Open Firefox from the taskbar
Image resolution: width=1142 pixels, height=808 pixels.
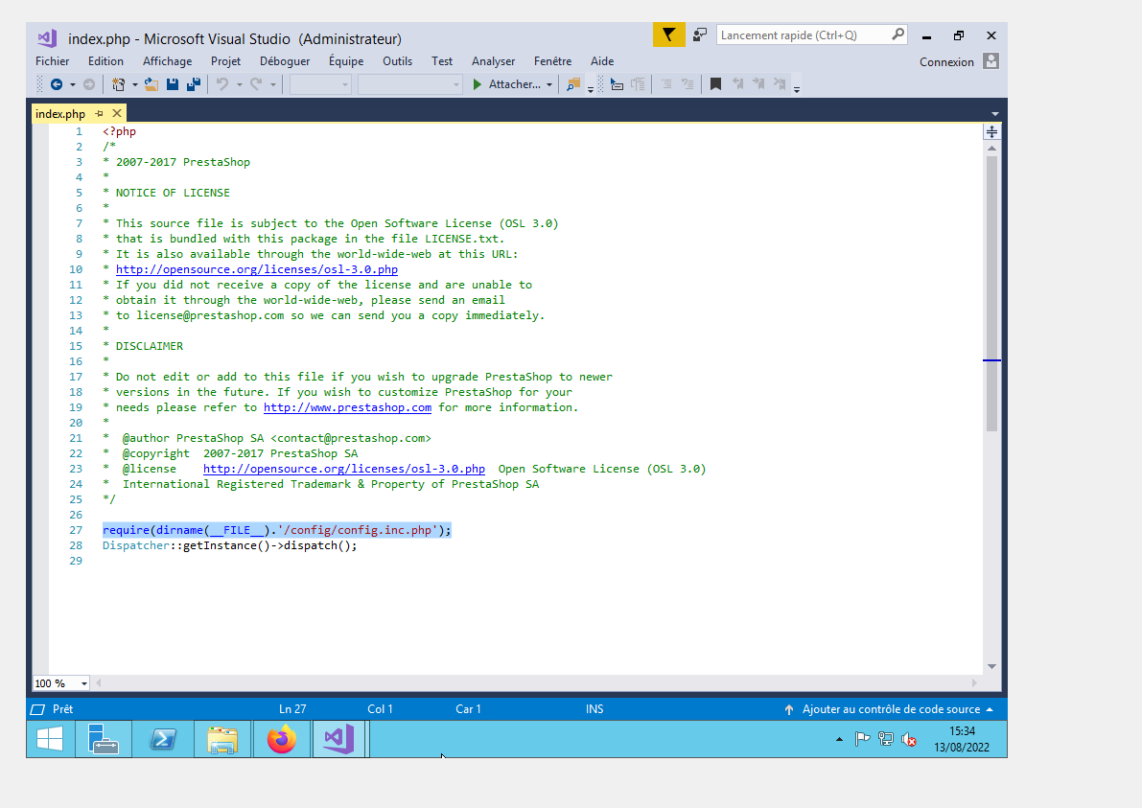pyautogui.click(x=282, y=739)
